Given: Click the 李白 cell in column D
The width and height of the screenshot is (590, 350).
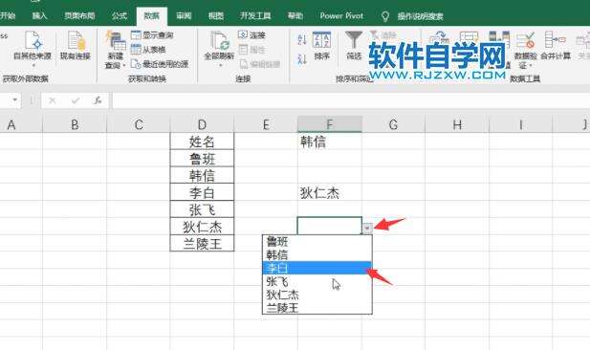Looking at the screenshot, I should pos(202,192).
